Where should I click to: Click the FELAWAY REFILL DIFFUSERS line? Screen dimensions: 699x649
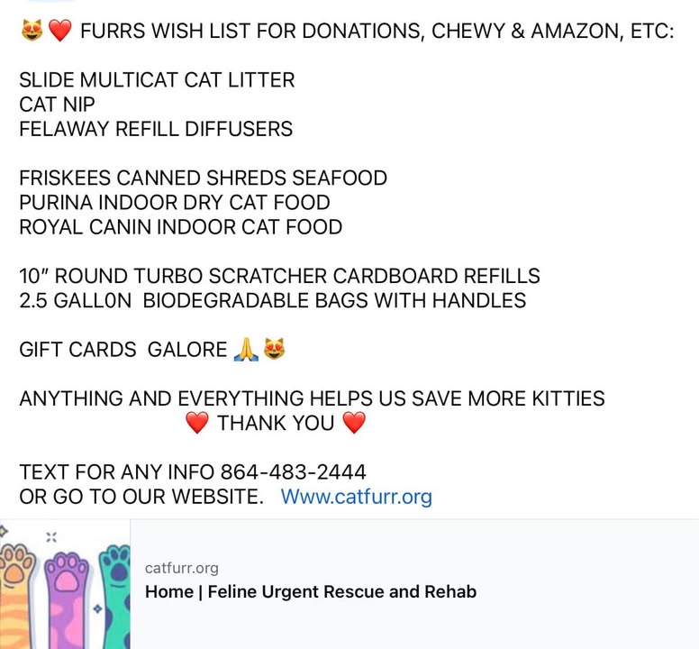[156, 129]
